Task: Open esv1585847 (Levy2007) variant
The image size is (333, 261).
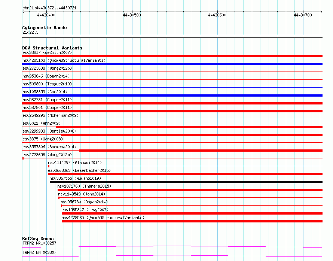Action: point(85,210)
